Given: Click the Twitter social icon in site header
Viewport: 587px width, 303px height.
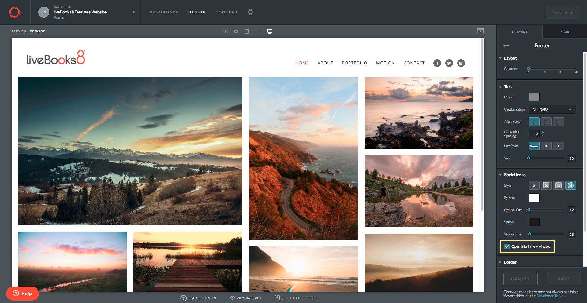Looking at the screenshot, I should [449, 63].
